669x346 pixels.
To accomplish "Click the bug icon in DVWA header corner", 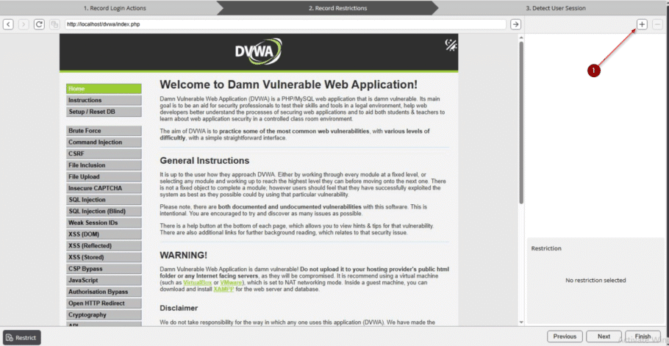I will coord(451,45).
